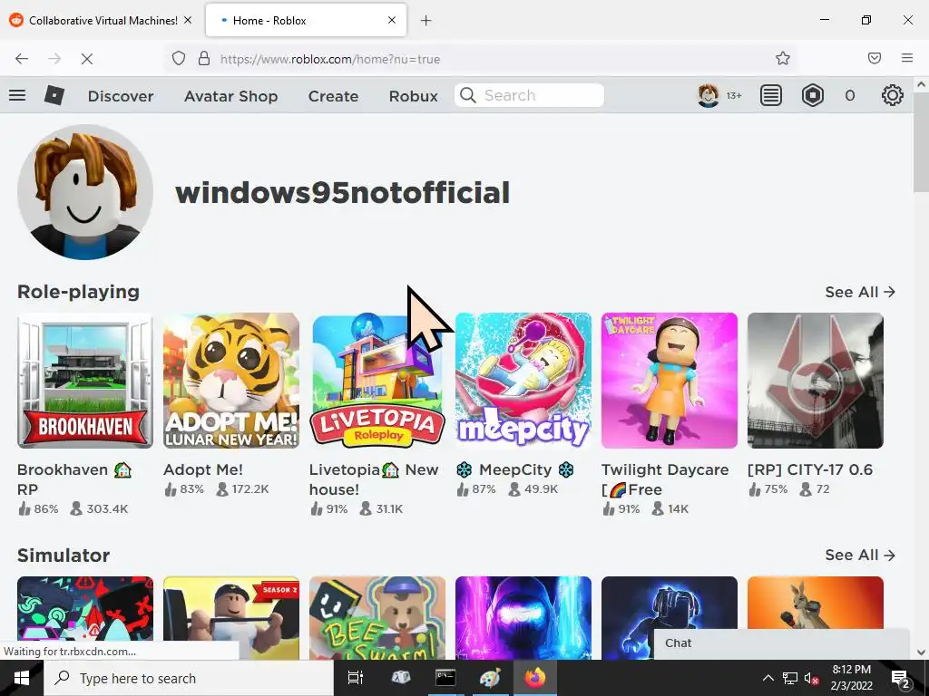Open the Discover menu item
Viewport: 929px width, 696px height.
pos(121,96)
